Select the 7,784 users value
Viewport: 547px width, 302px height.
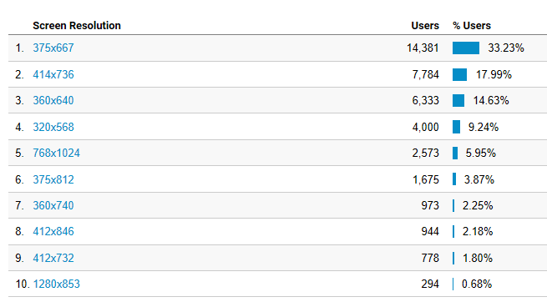tap(425, 74)
